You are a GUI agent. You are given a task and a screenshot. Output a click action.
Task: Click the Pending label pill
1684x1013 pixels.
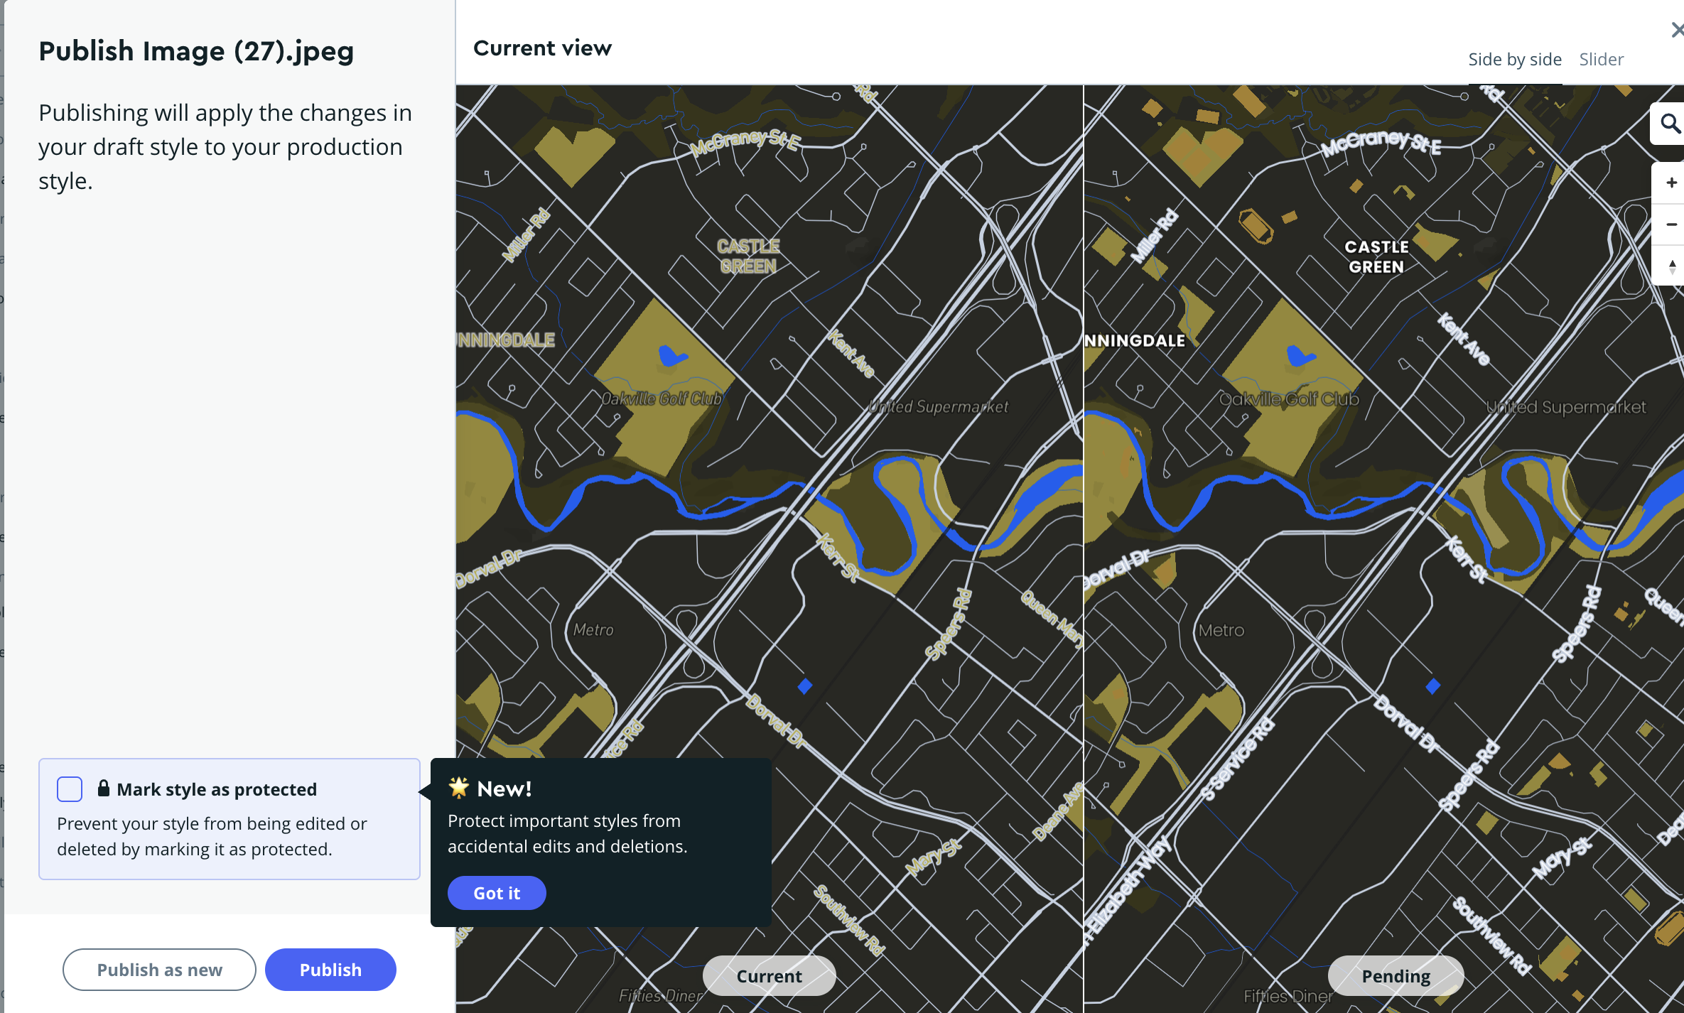1395,975
